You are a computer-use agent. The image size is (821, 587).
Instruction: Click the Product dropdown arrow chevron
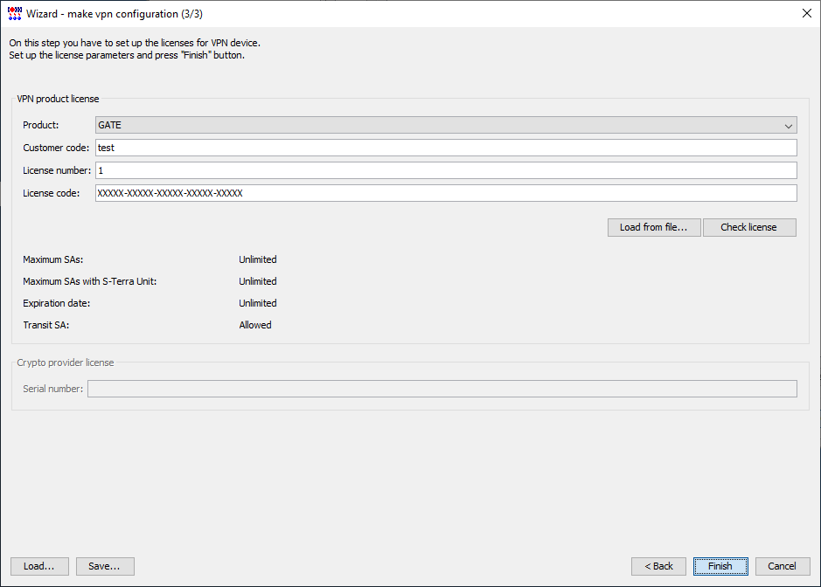pos(789,126)
